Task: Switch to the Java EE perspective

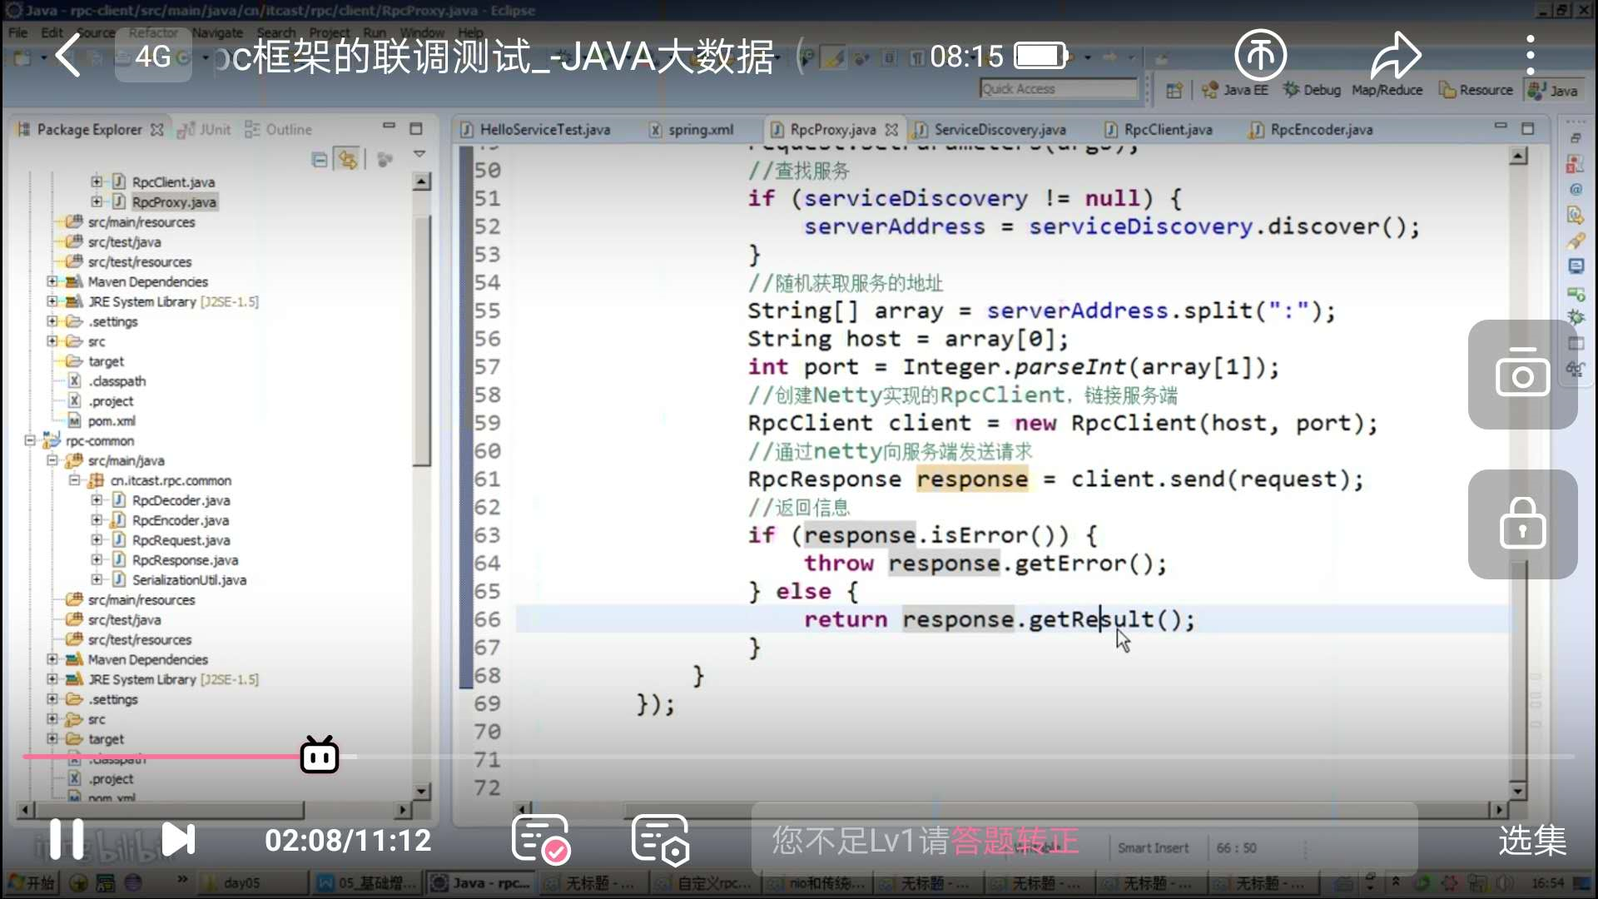Action: point(1235,90)
